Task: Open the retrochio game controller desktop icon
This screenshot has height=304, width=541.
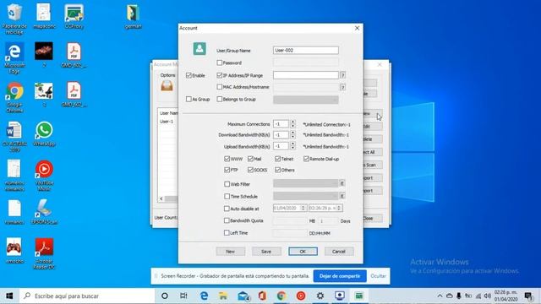Action: coord(14,251)
